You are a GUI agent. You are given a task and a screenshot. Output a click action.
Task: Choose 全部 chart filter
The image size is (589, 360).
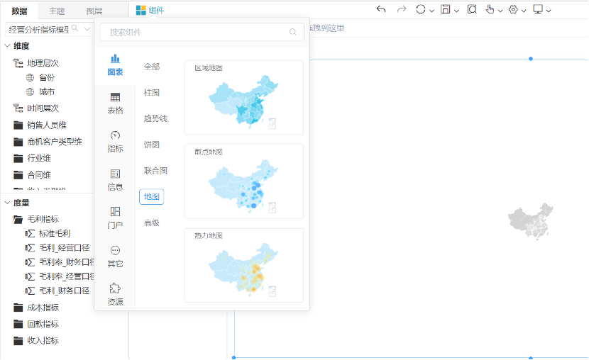coord(152,67)
